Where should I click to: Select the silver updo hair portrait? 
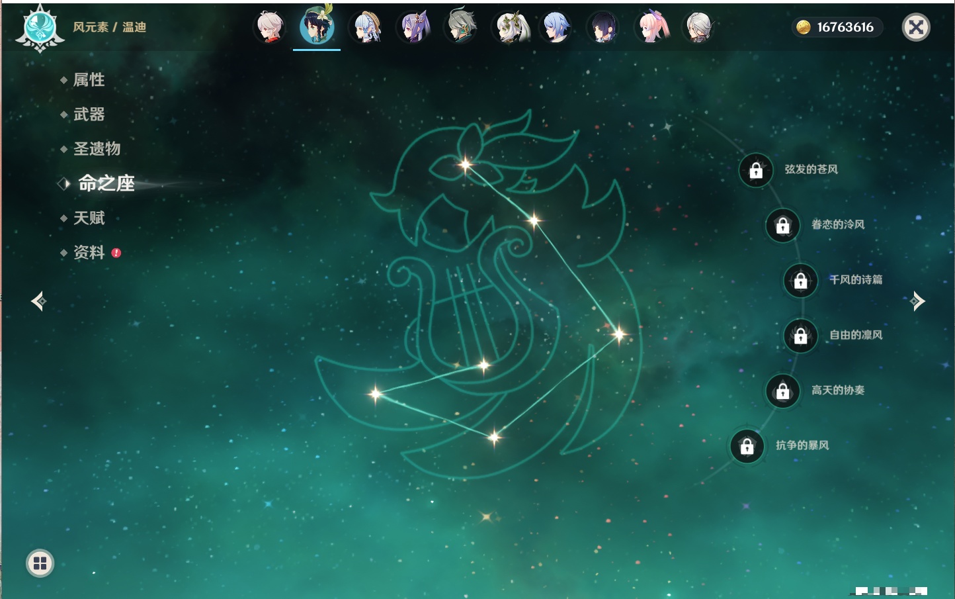(698, 27)
